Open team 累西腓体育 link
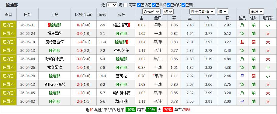Viewport: 277px width, 114px height. 122,93
